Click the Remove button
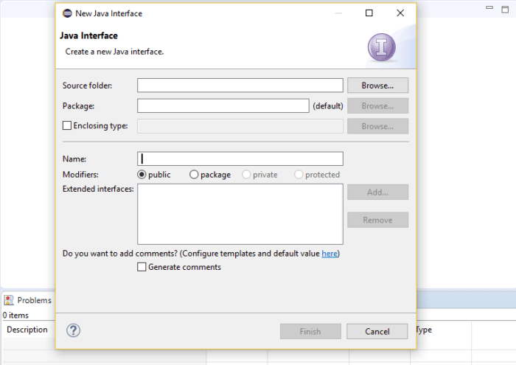Viewport: 516px width, 365px height. pos(377,220)
